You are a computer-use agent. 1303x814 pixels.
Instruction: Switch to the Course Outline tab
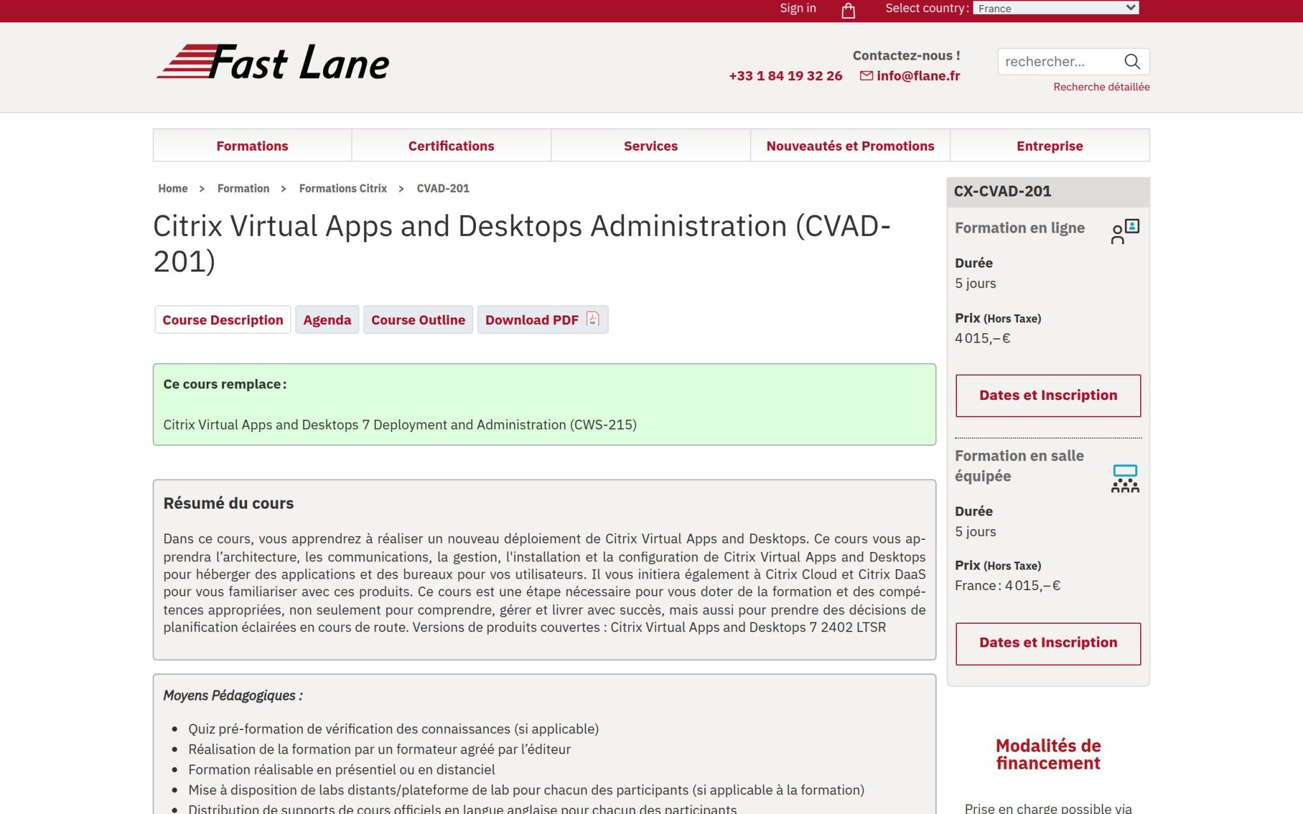pyautogui.click(x=418, y=320)
